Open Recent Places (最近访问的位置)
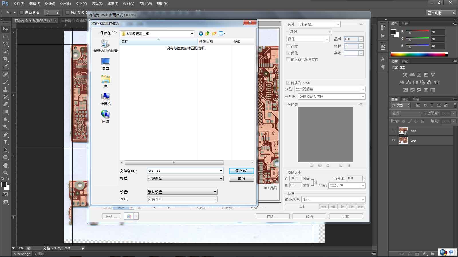The height and width of the screenshot is (257, 458). [106, 46]
